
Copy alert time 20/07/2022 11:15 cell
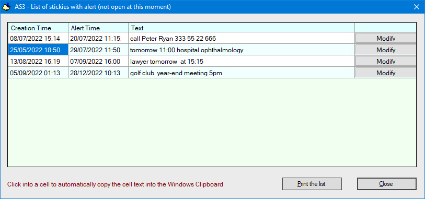tap(98, 39)
